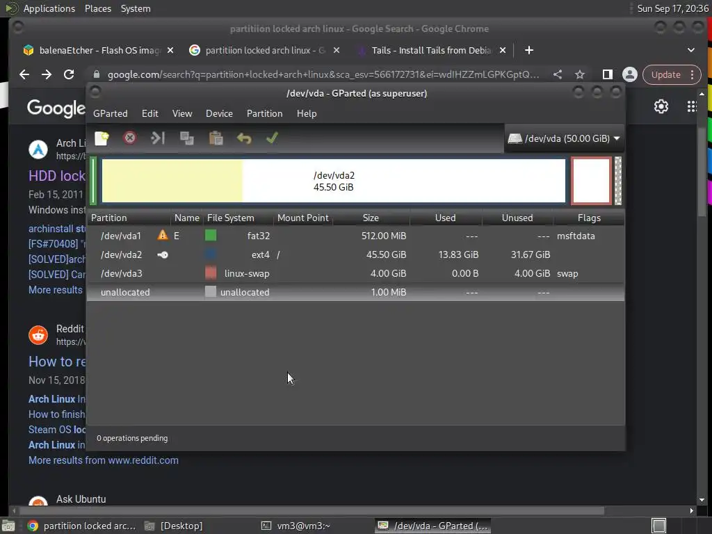712x534 pixels.
Task: Click the Google logo in Chrome
Action: coord(56,108)
